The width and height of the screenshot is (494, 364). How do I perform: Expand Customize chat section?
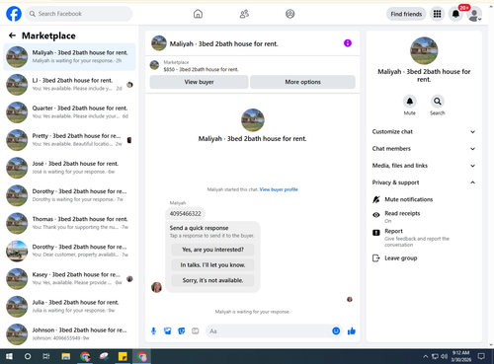coord(424,131)
